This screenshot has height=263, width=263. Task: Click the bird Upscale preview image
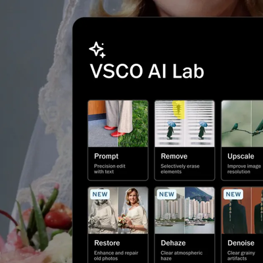[242, 124]
